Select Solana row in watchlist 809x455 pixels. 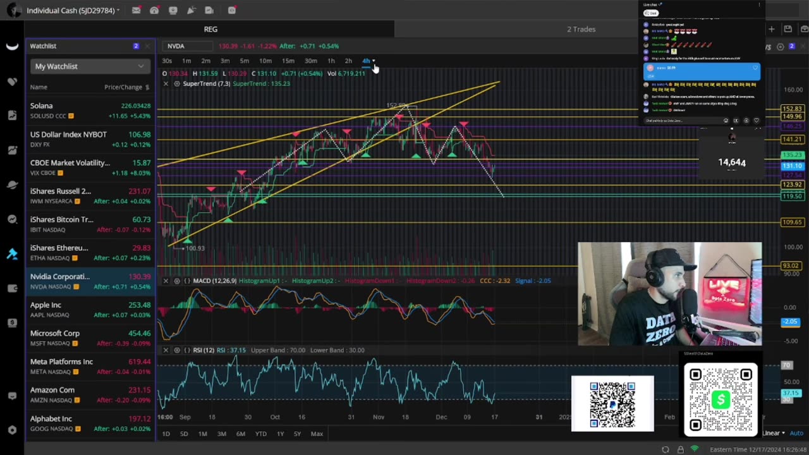coord(89,111)
